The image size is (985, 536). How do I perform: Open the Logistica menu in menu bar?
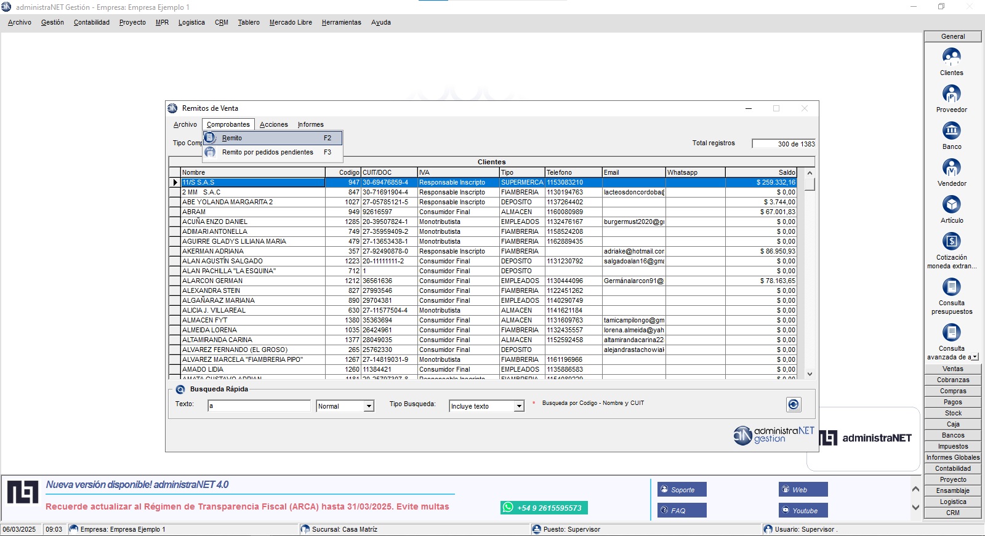click(x=191, y=23)
